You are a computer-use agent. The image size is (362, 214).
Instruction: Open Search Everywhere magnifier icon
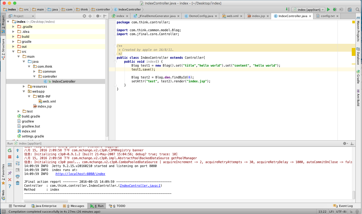[357, 9]
